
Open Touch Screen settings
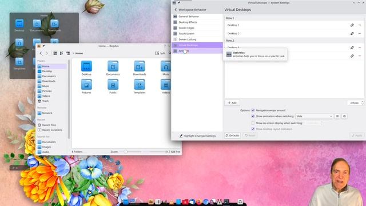tap(197, 34)
